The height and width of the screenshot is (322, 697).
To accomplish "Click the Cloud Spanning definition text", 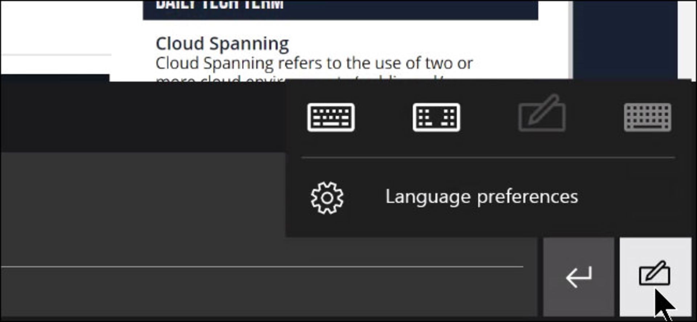I will point(314,64).
